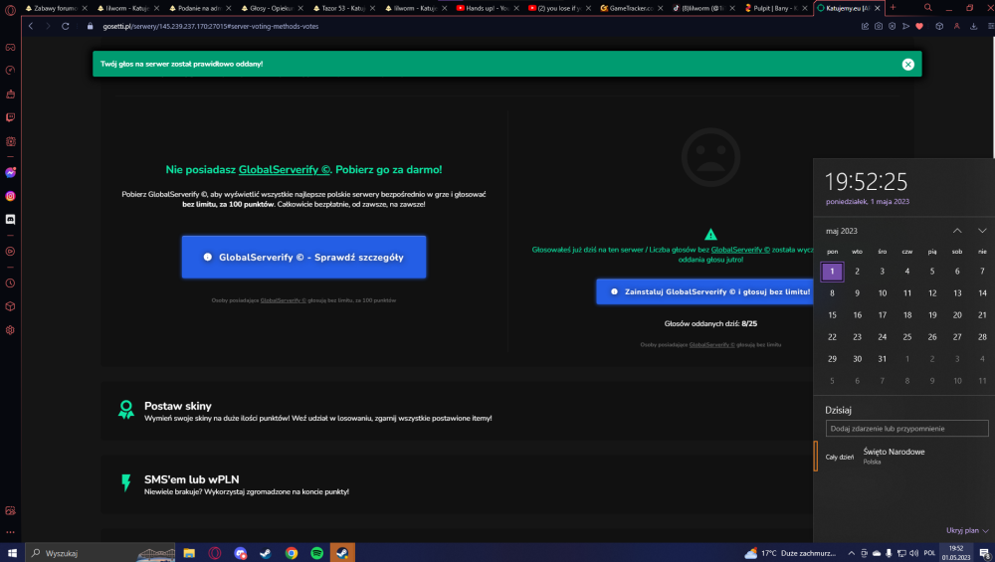Open Discord in the sidebar
995x562 pixels.
[x=10, y=220]
